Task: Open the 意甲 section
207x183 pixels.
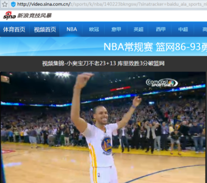Action: click(116, 29)
